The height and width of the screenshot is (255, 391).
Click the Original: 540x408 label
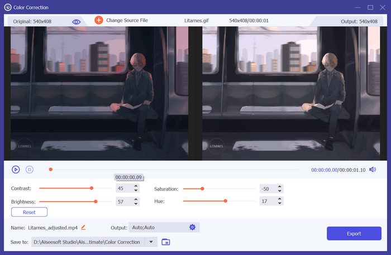(x=32, y=22)
